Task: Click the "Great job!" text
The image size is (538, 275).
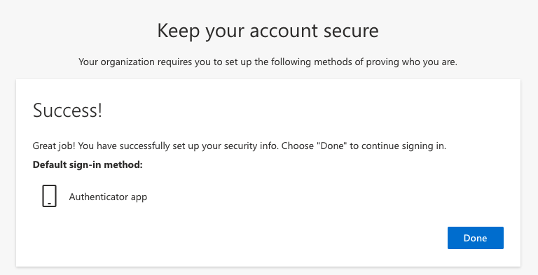Action: coord(54,146)
